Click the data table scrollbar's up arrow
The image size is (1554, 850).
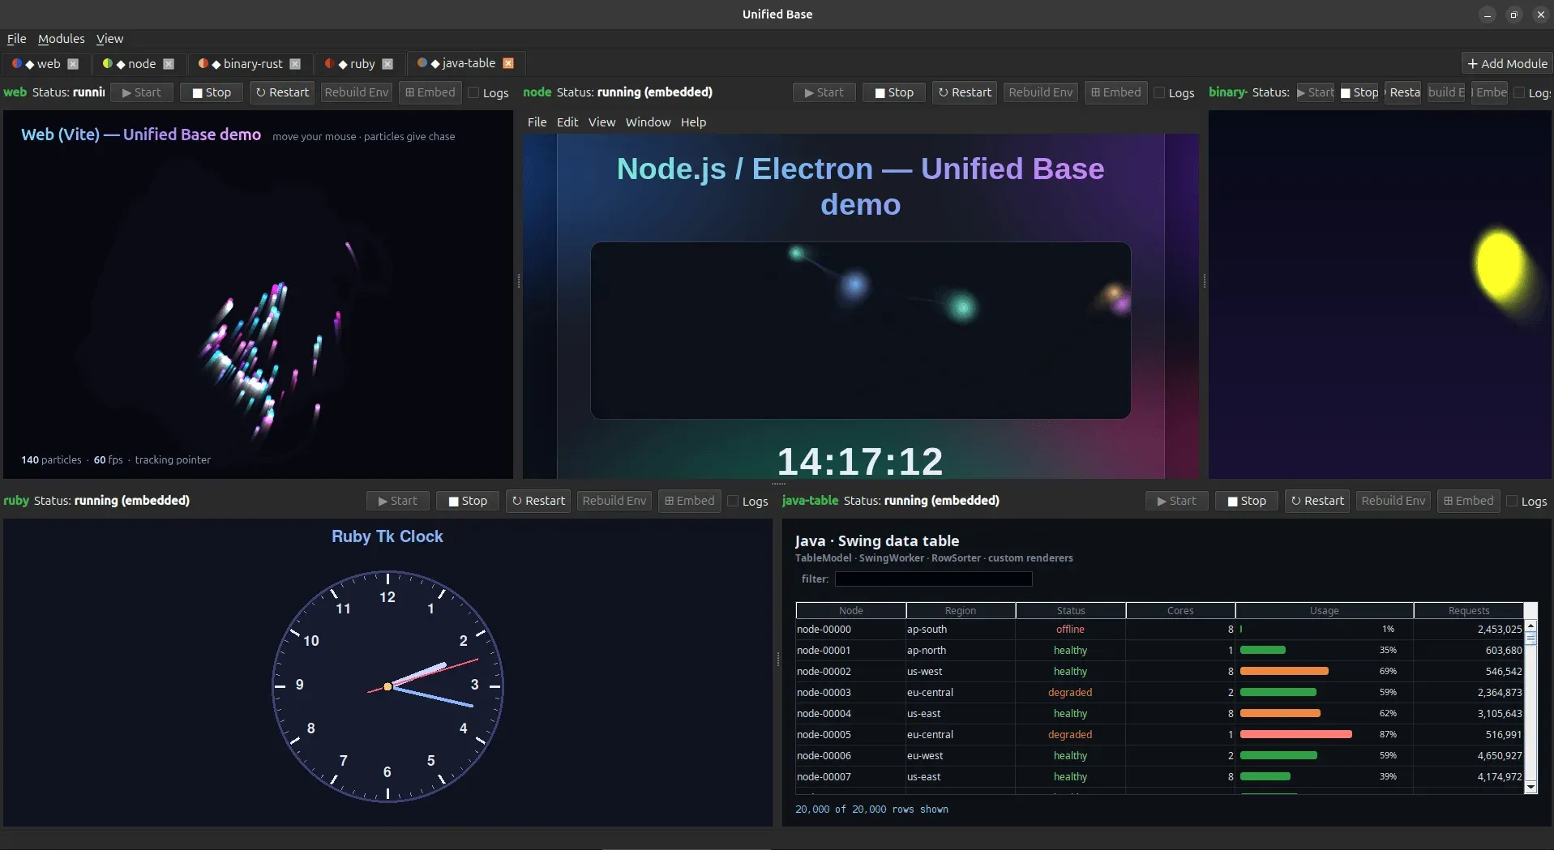click(1531, 626)
